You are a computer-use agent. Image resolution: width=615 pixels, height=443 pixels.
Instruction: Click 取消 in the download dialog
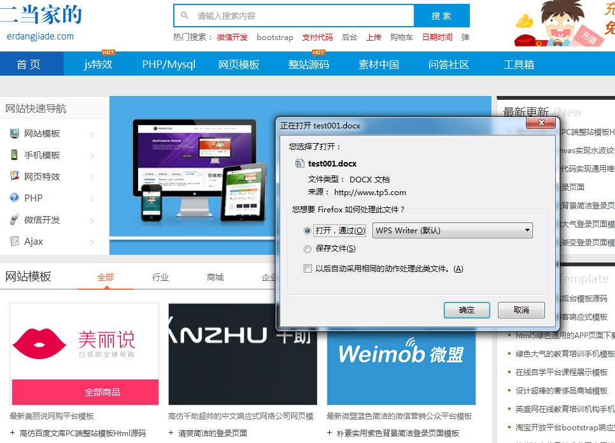coord(521,310)
